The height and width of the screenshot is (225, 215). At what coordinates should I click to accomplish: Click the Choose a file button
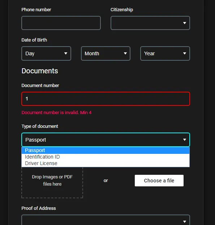pos(159,181)
